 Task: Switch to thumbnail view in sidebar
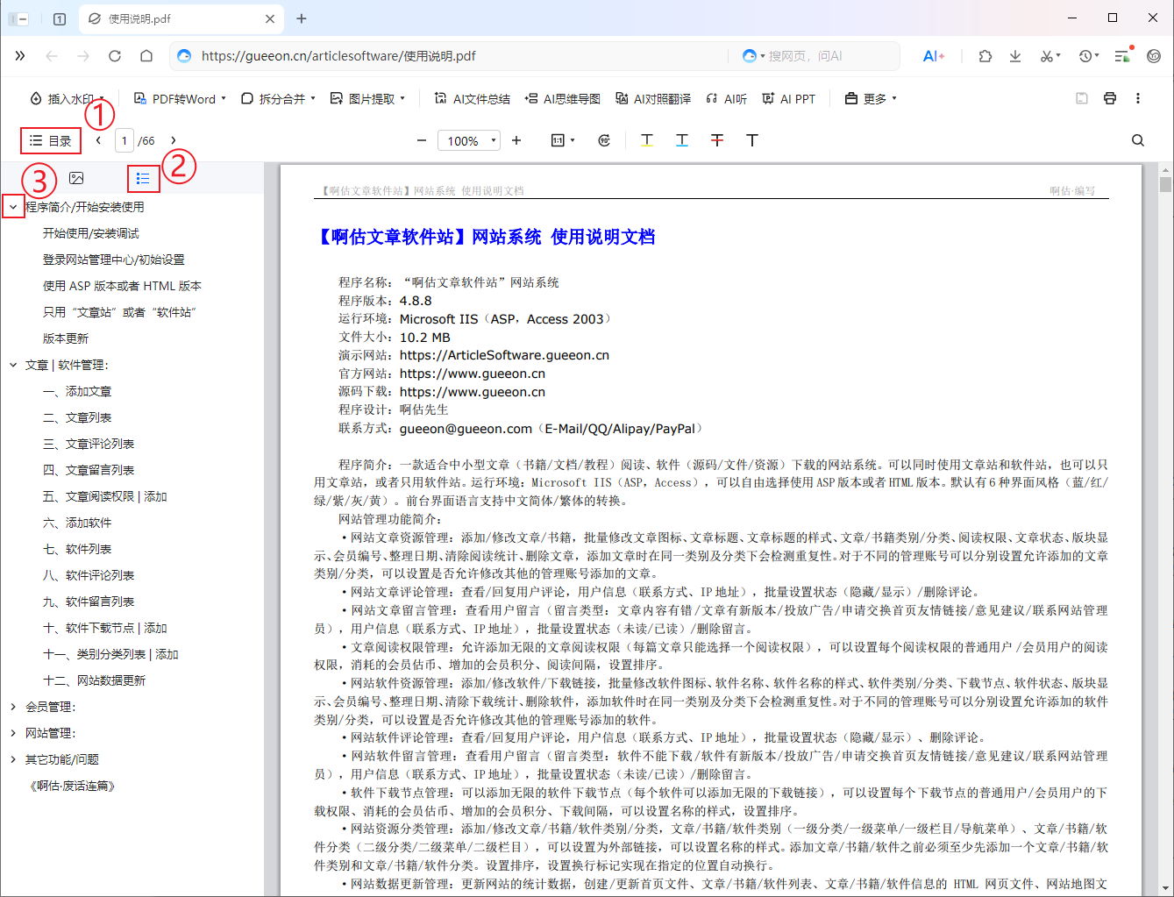pyautogui.click(x=76, y=178)
